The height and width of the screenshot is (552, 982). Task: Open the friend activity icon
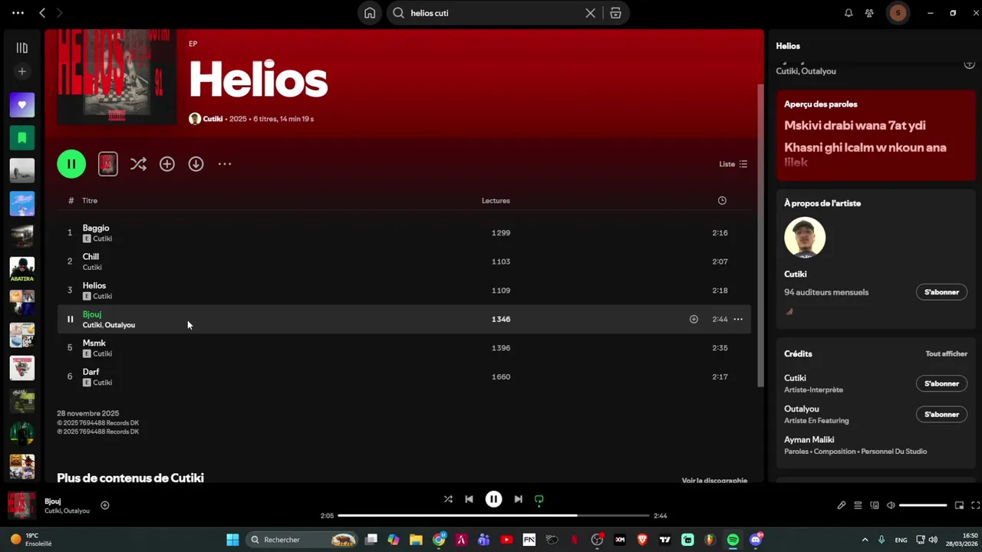[869, 13]
